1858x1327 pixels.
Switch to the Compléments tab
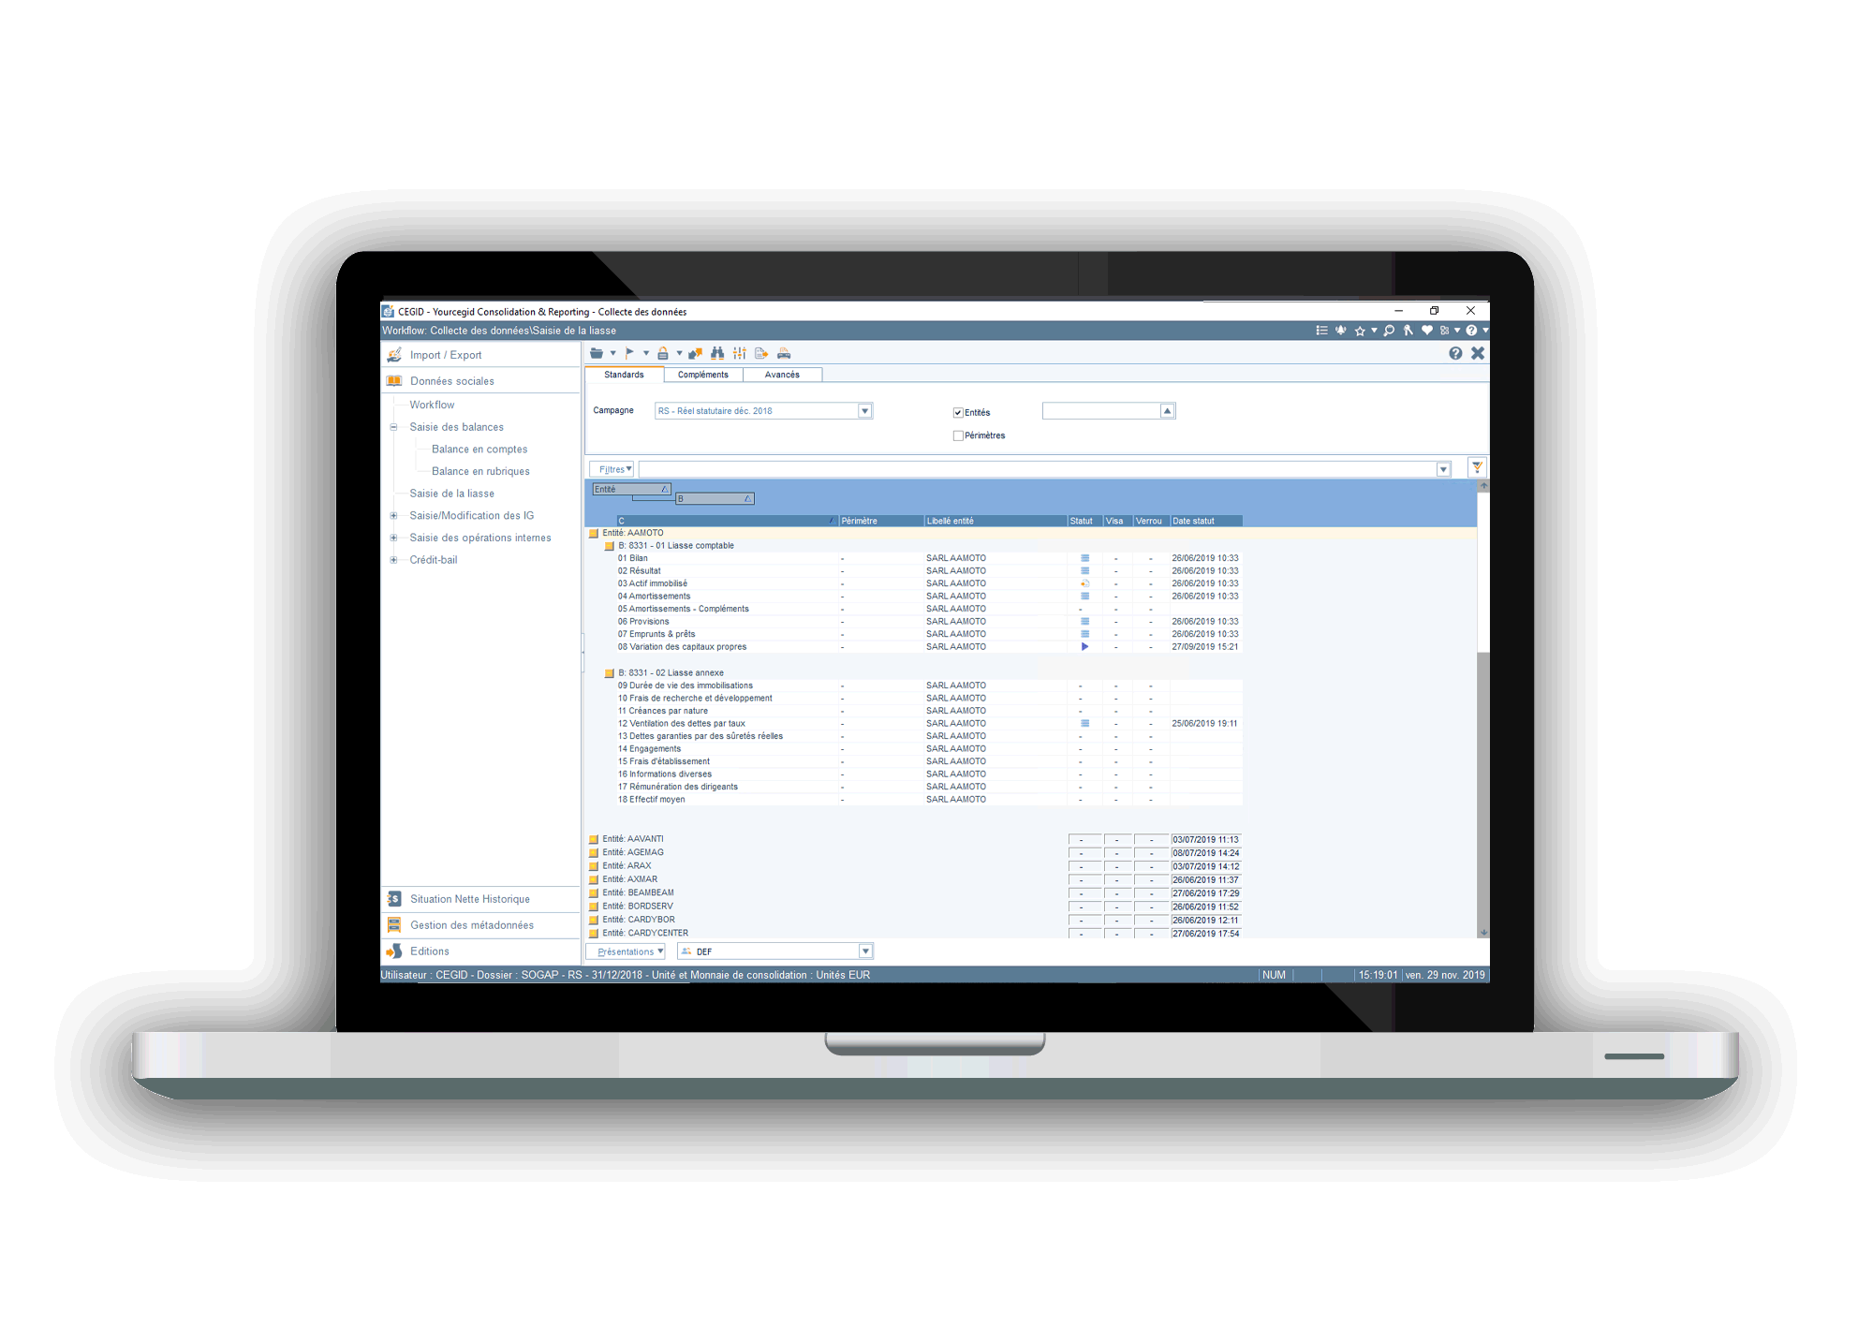(x=703, y=375)
